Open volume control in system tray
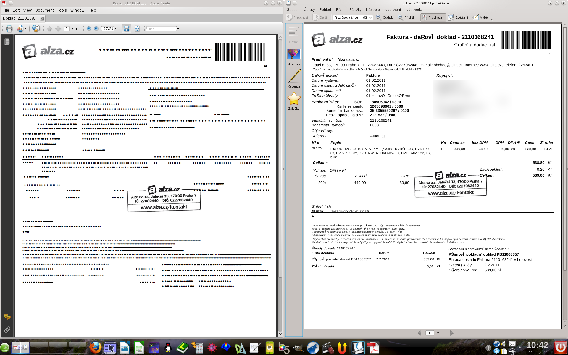 504,344
